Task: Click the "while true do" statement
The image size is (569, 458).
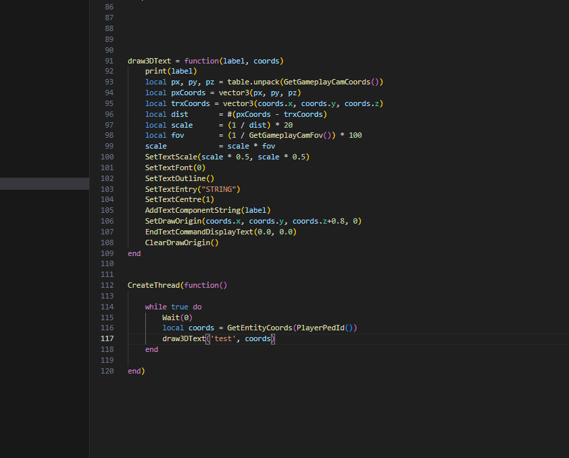Action: pyautogui.click(x=173, y=307)
